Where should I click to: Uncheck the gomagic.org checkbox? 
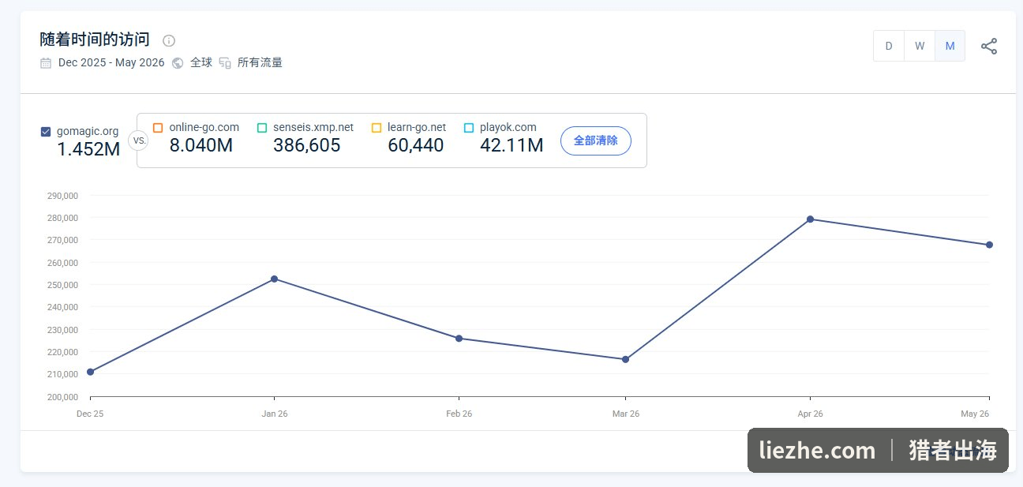coord(46,132)
